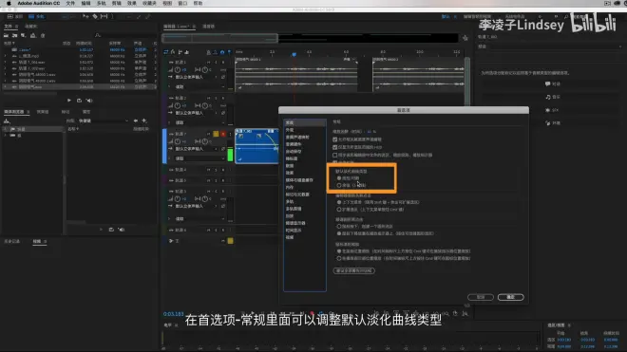
Task: Expand the last file row in Files panel
Action: (x=5, y=86)
